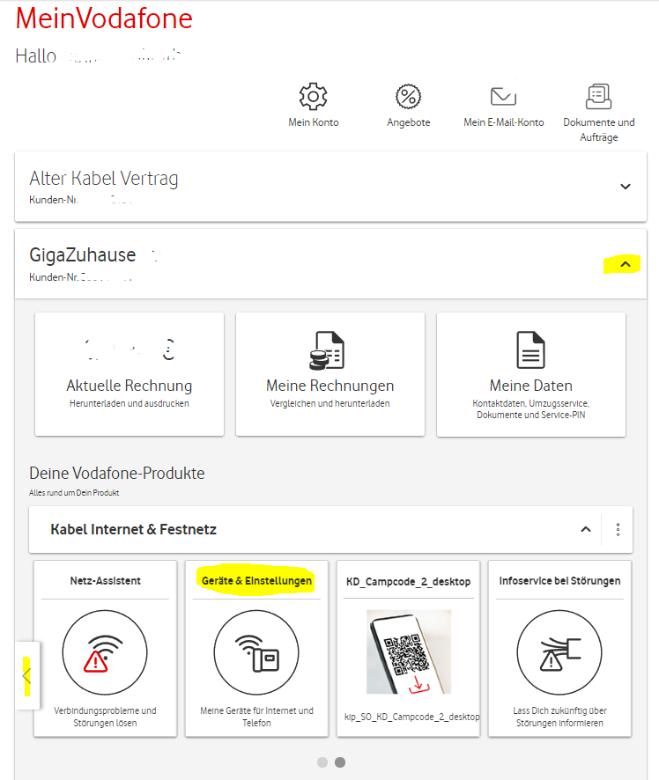Expand the Alter Kabel Vertrag section
The image size is (659, 780).
point(626,187)
